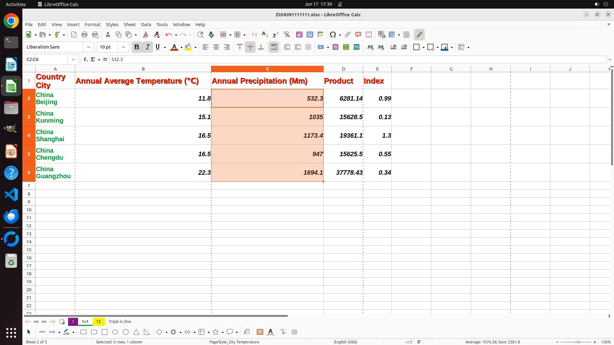Click the formula input line field
This screenshot has width=614, height=345.
pos(352,59)
